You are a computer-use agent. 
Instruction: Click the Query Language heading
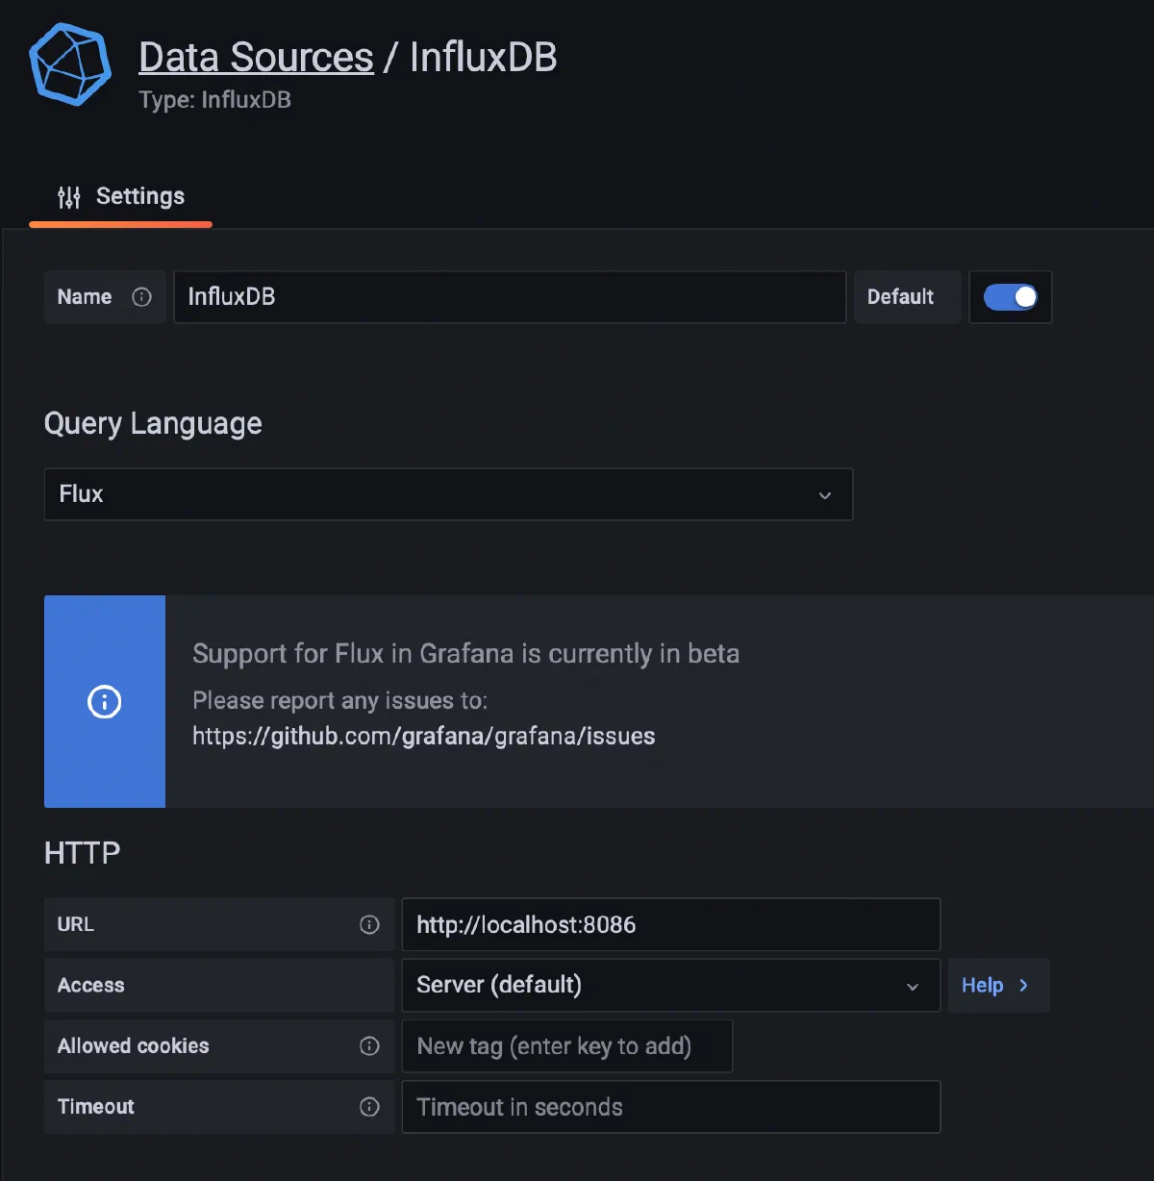153,424
